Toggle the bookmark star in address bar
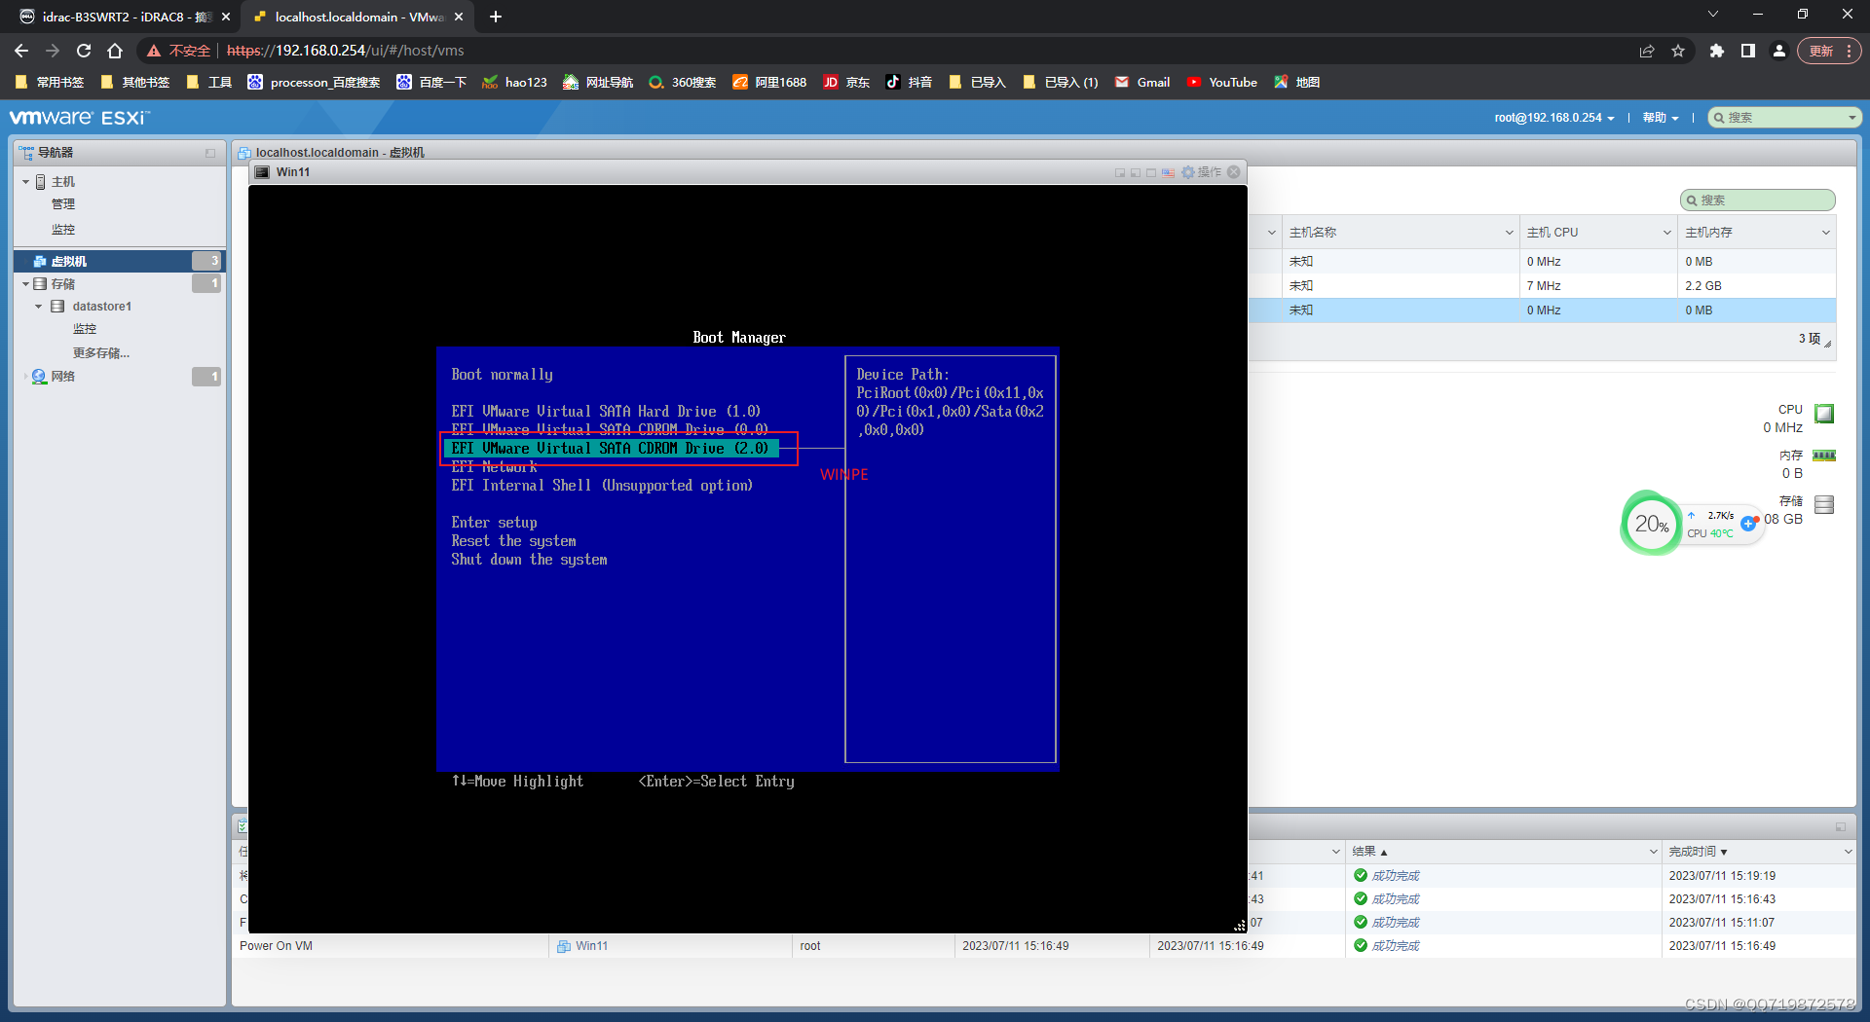The height and width of the screenshot is (1022, 1870). (x=1678, y=51)
